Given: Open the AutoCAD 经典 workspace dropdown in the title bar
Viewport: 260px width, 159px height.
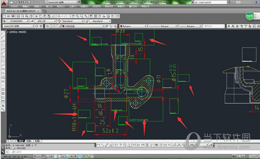Looking at the screenshot, I should [x=62, y=2].
